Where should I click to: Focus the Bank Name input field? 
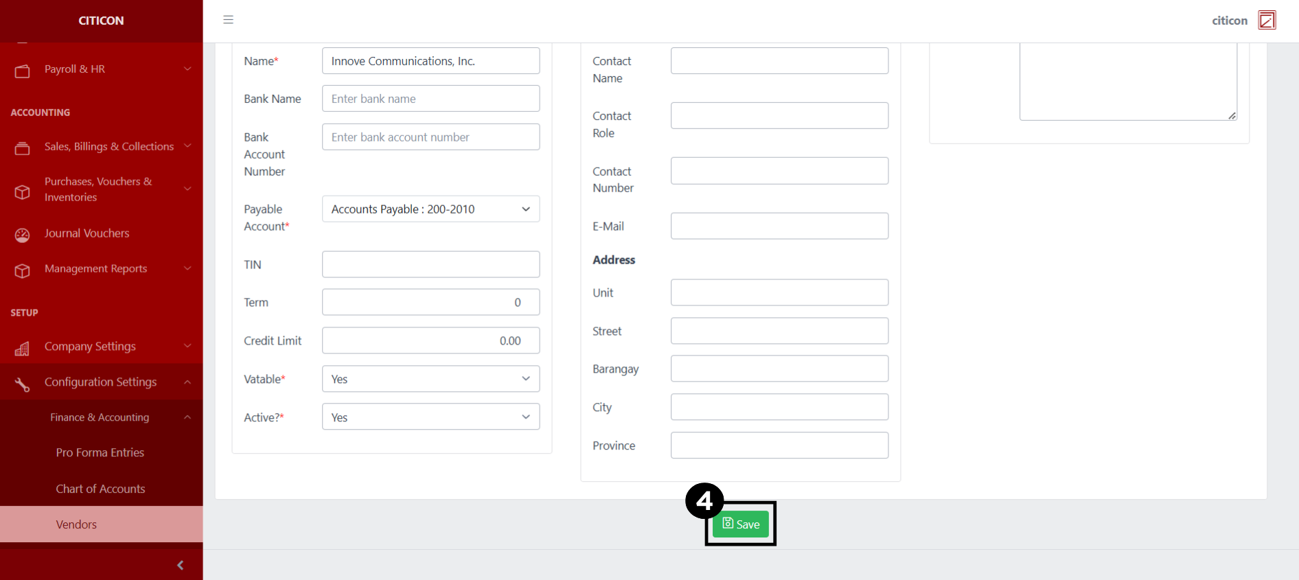pos(430,99)
